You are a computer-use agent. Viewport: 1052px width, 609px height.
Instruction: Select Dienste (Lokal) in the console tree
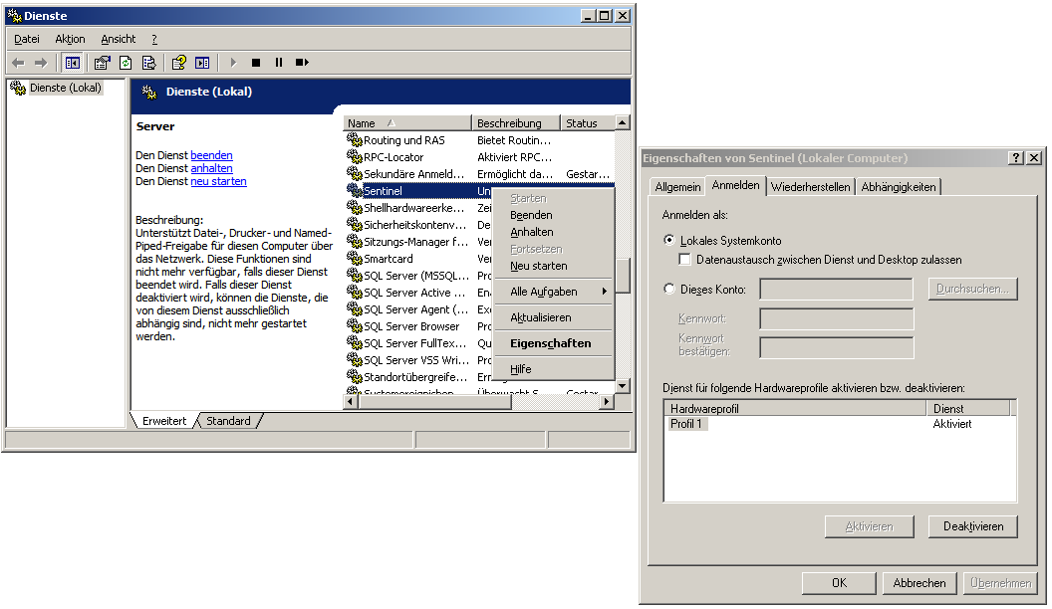coord(65,88)
